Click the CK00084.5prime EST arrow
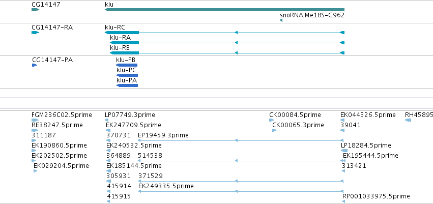Image resolution: width=433 pixels, height=204 pixels. pyautogui.click(x=272, y=120)
